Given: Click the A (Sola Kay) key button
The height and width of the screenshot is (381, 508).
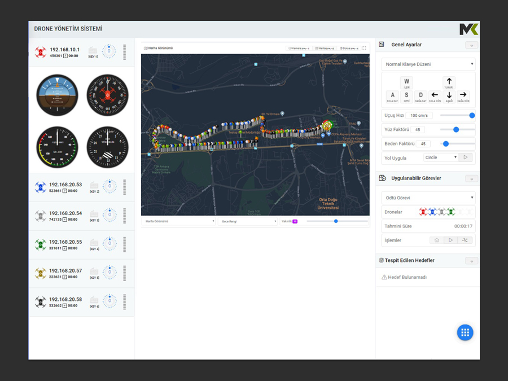Looking at the screenshot, I should point(392,97).
